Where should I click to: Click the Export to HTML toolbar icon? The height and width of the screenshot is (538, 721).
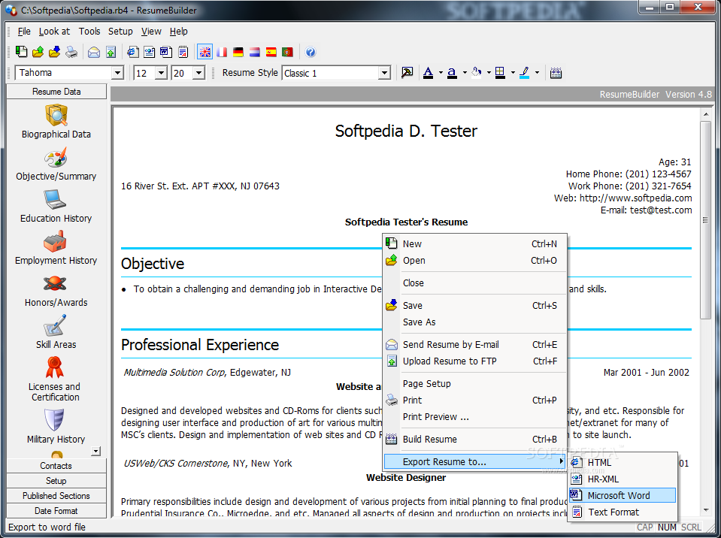[133, 52]
